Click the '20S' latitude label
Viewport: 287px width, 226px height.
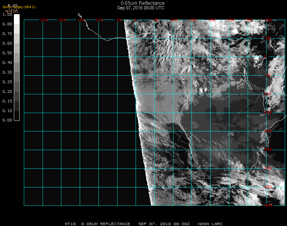coord(268,131)
